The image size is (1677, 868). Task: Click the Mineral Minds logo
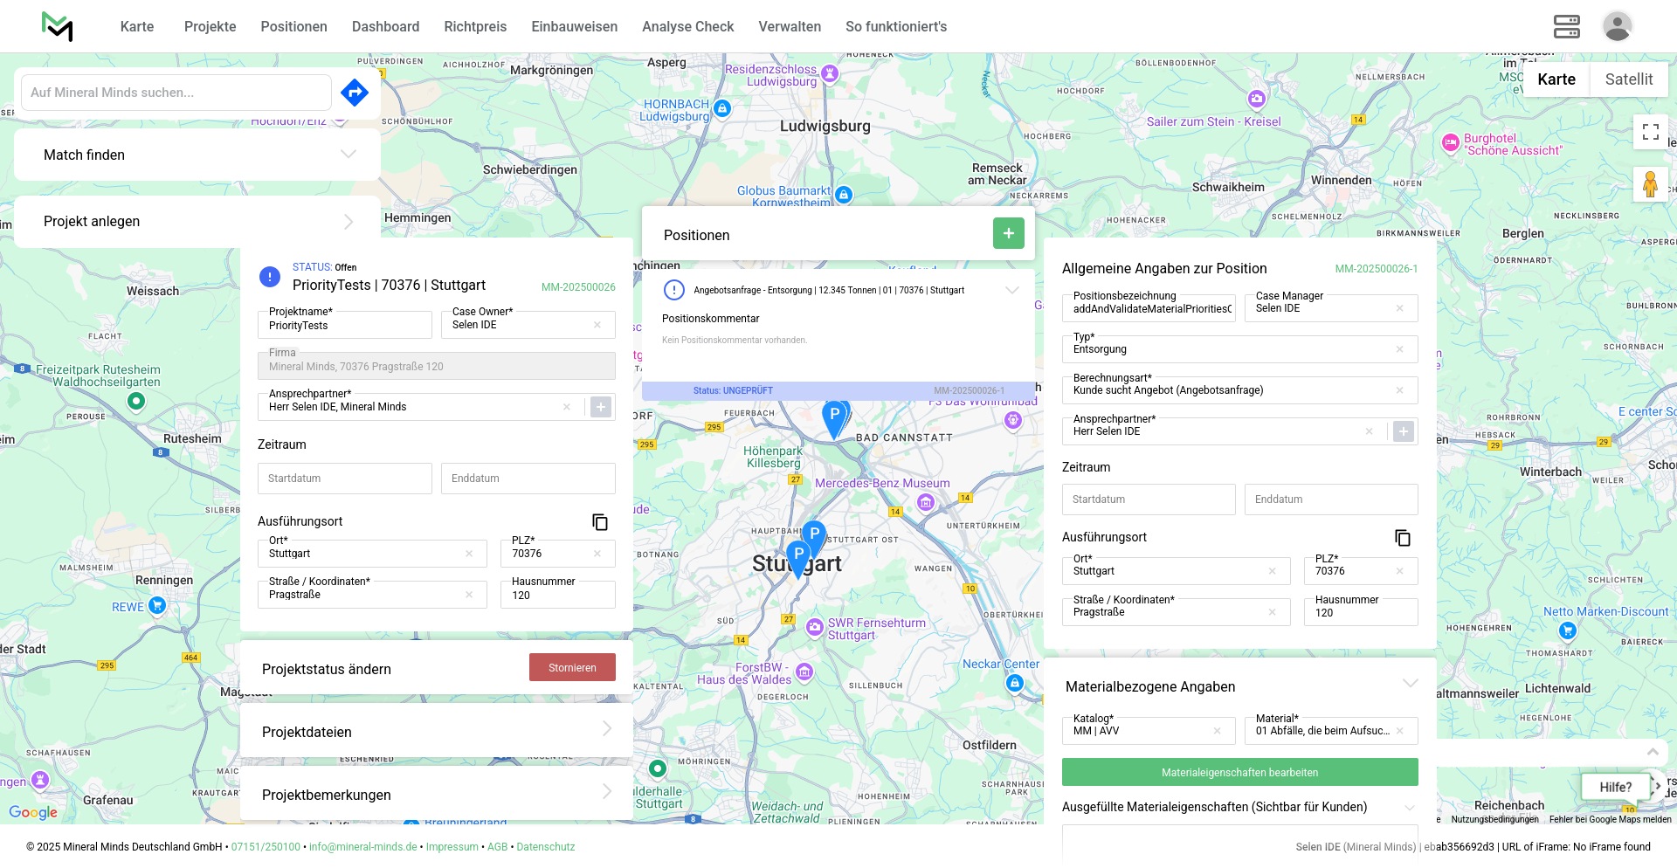(58, 26)
